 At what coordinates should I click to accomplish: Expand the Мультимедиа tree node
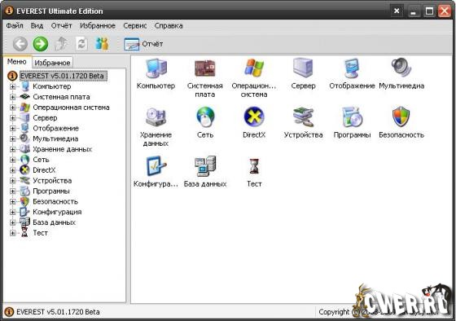(x=12, y=139)
